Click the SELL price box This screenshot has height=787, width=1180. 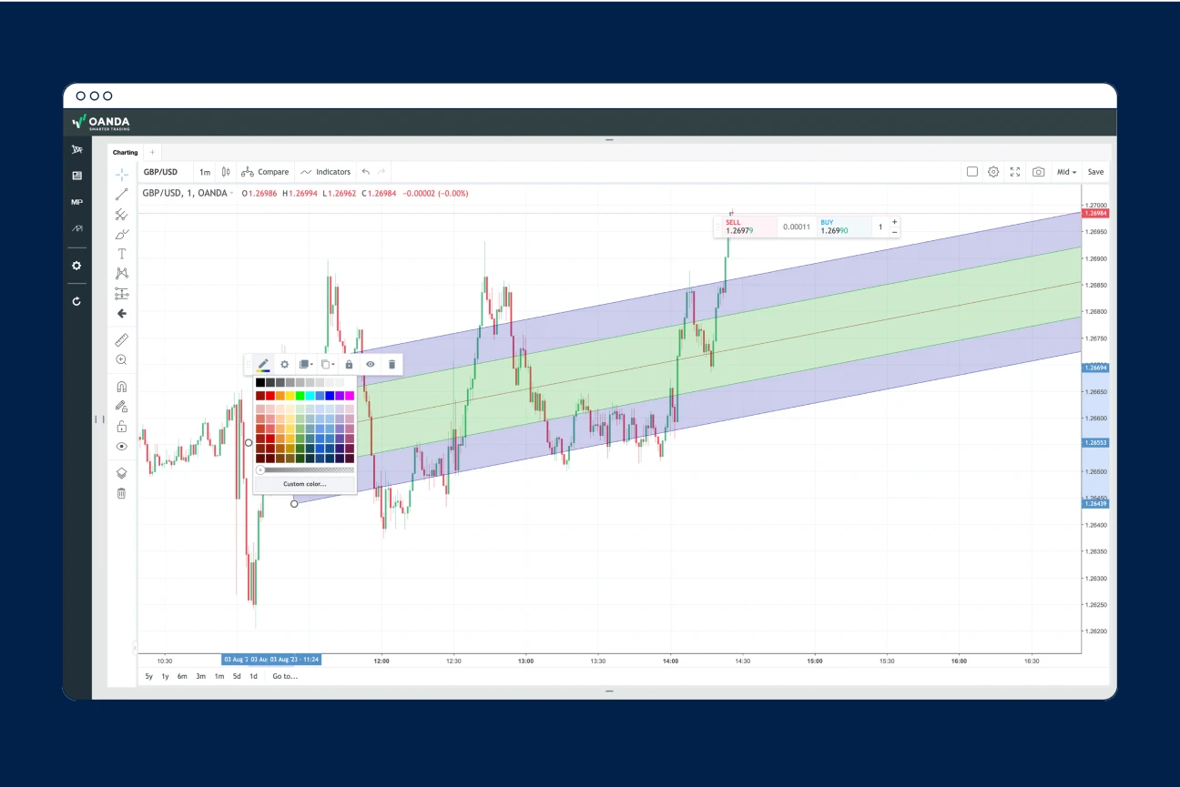pos(745,227)
